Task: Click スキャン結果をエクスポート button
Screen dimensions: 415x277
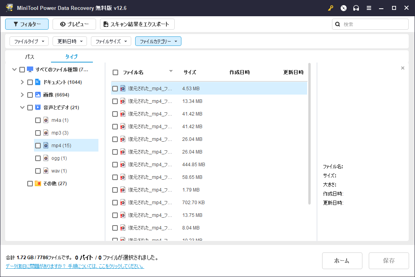Action: point(137,24)
